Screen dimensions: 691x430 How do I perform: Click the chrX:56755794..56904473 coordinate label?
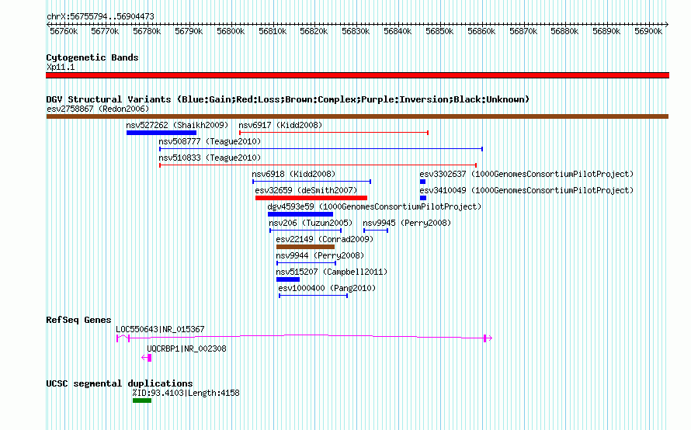tap(100, 16)
